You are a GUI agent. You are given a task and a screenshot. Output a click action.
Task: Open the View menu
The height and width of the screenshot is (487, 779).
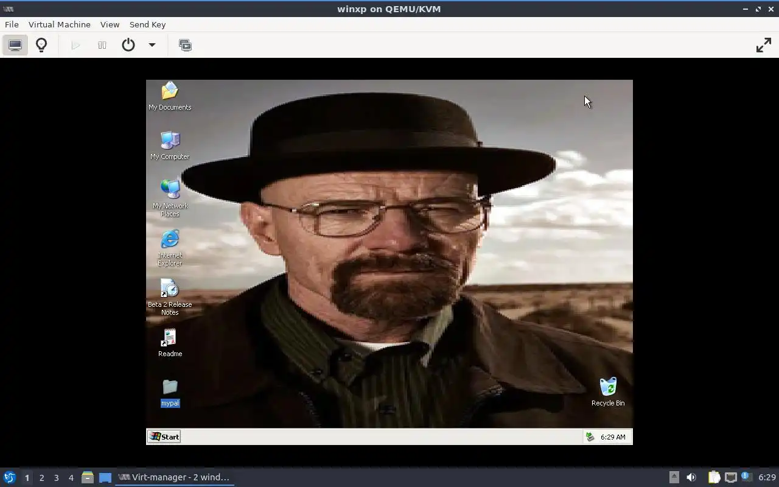coord(110,24)
